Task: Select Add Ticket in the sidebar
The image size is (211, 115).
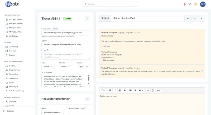Action: (13, 47)
